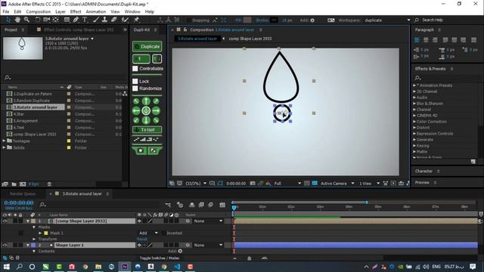Enable the Lock checkbox

click(x=135, y=81)
